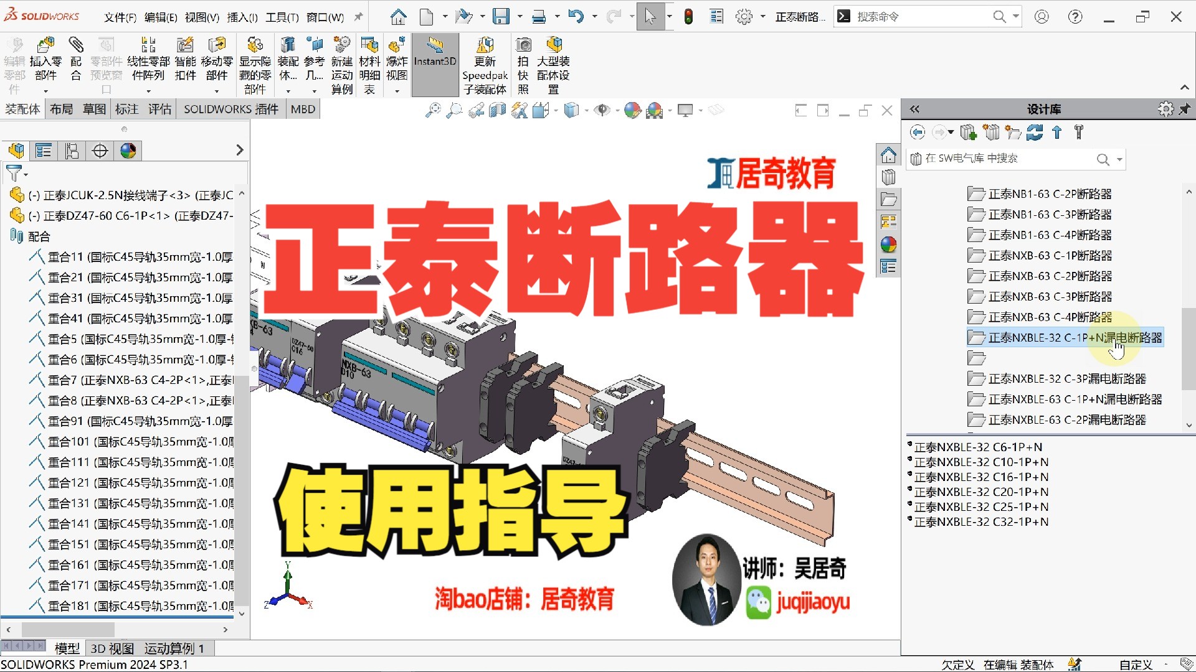The width and height of the screenshot is (1196, 672).
Task: Open Undo dropdown arrow
Action: click(x=594, y=17)
